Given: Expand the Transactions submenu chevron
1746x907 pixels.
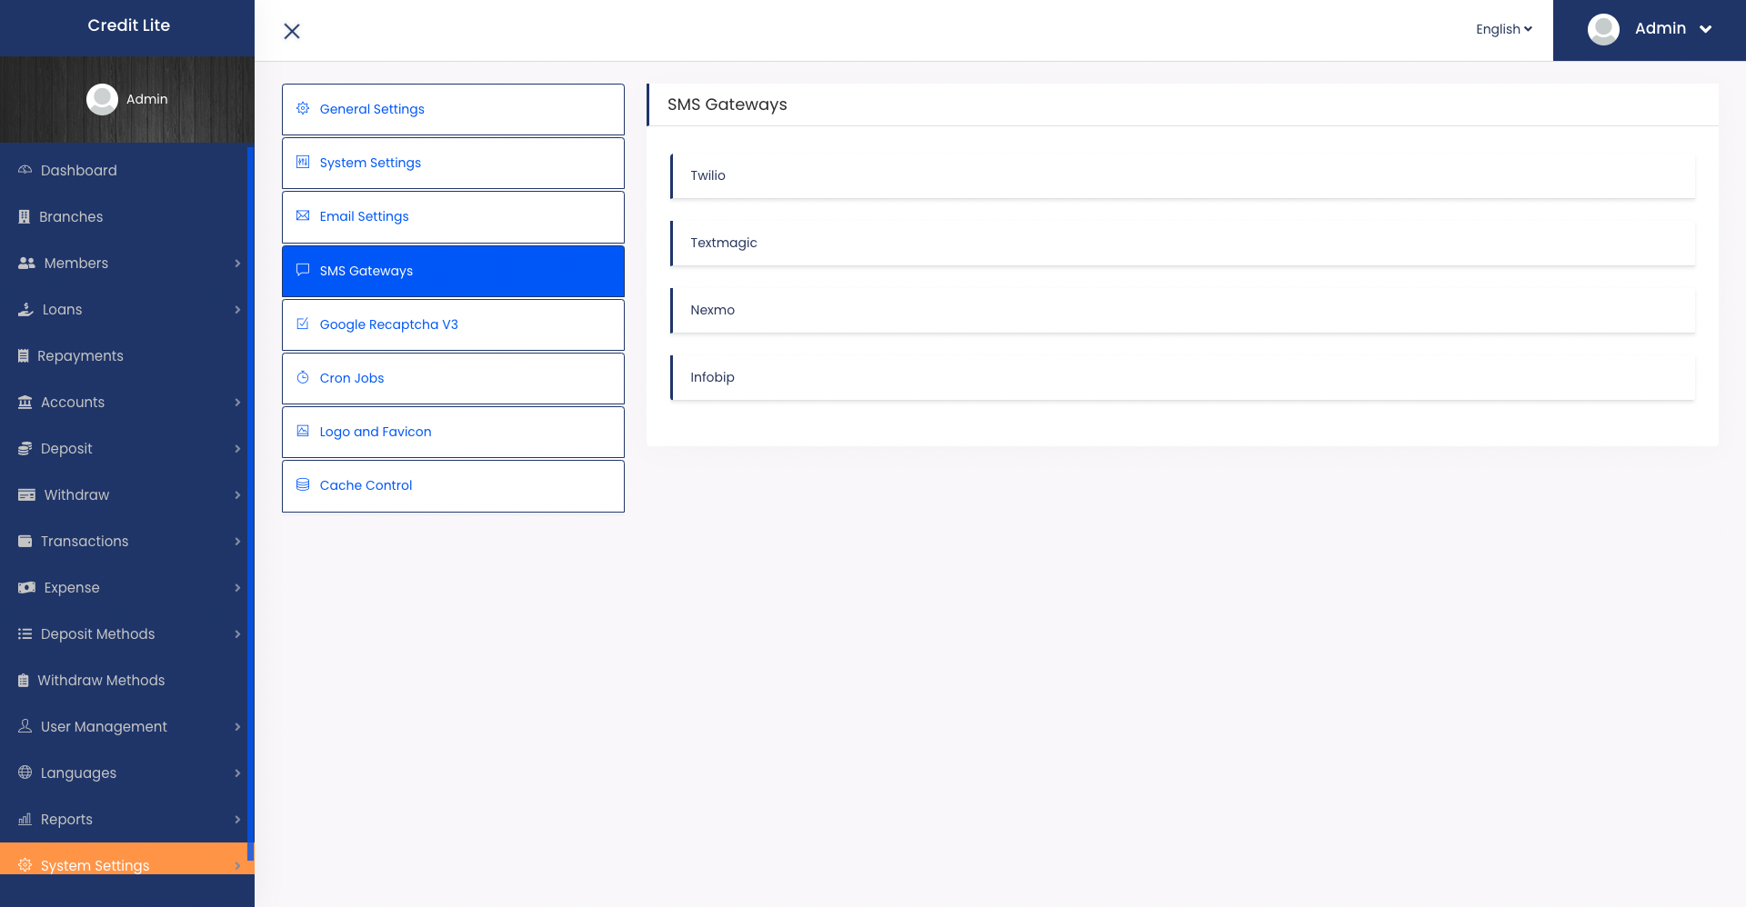Looking at the screenshot, I should tap(237, 541).
